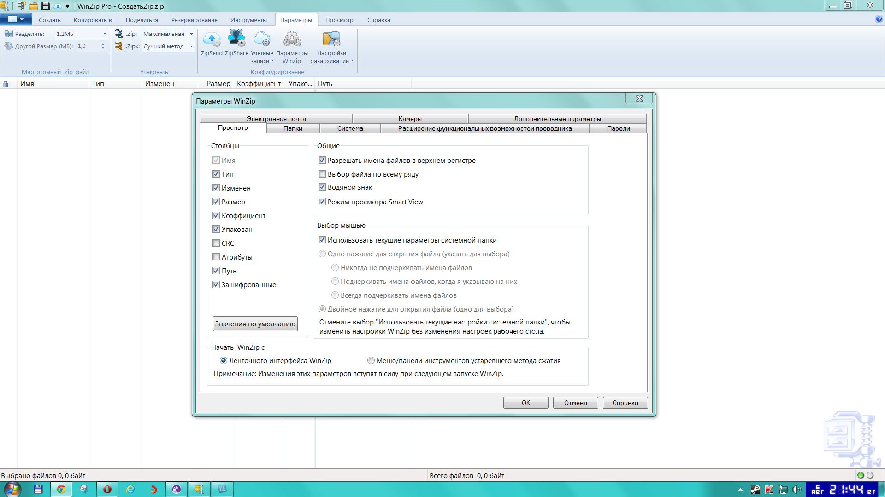Click the Разделить split icon
885x497 pixels.
tap(8, 34)
